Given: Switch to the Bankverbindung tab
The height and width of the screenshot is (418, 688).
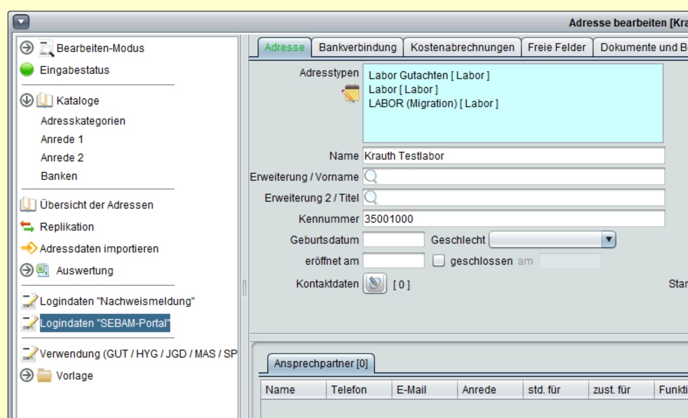Looking at the screenshot, I should click(x=357, y=47).
